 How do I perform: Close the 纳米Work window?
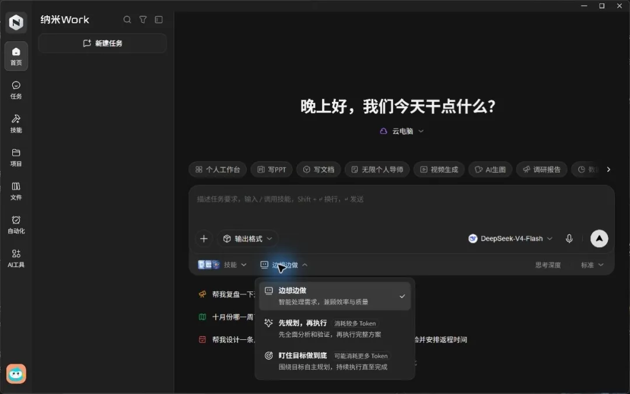[619, 6]
